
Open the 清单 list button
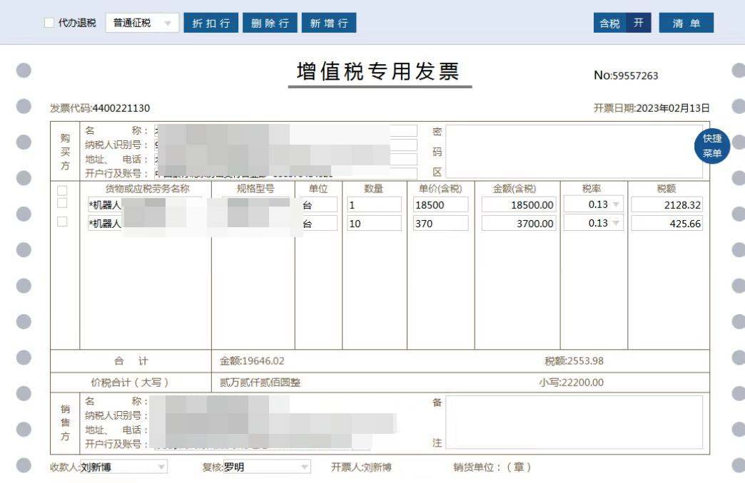point(686,23)
